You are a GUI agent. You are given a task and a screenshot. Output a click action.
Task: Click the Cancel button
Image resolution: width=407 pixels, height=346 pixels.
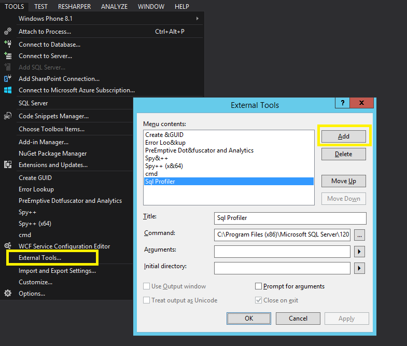[x=298, y=319]
